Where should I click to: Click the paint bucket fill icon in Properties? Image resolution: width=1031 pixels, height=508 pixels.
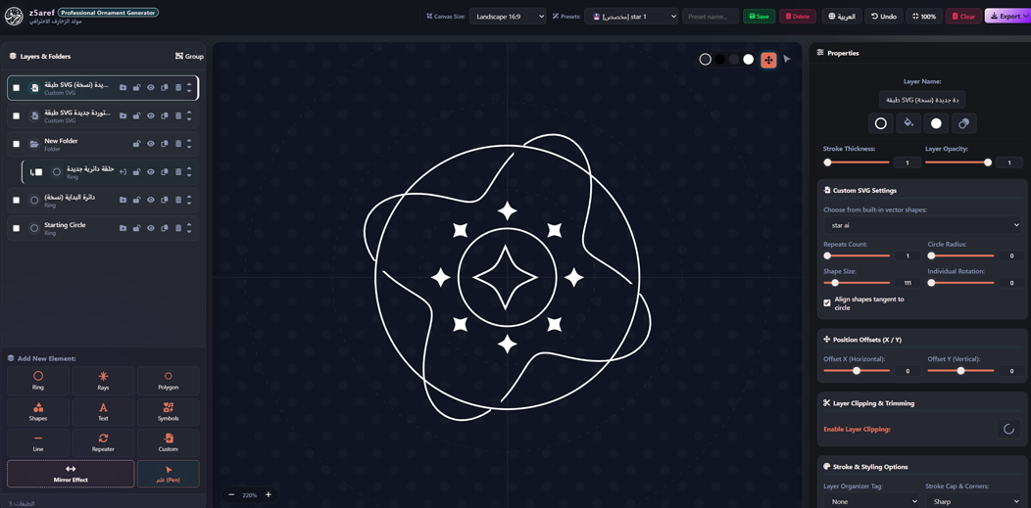(x=908, y=123)
